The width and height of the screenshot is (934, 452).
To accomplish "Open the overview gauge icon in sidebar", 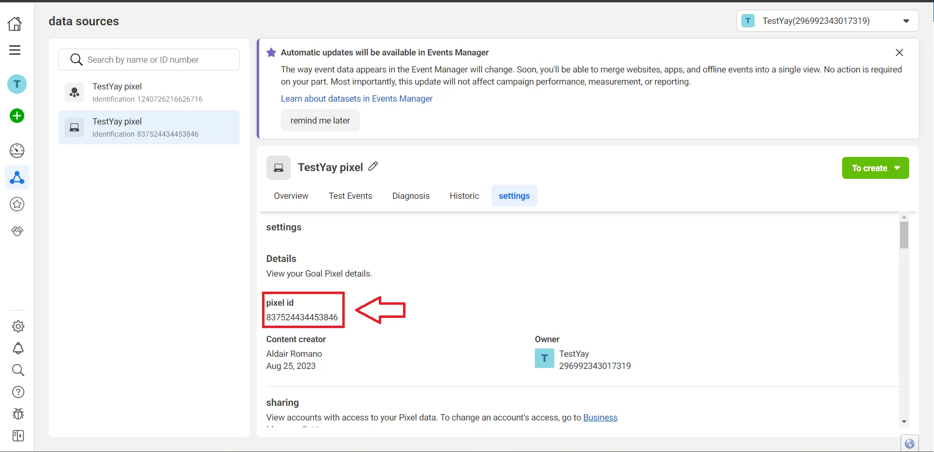I will point(17,151).
